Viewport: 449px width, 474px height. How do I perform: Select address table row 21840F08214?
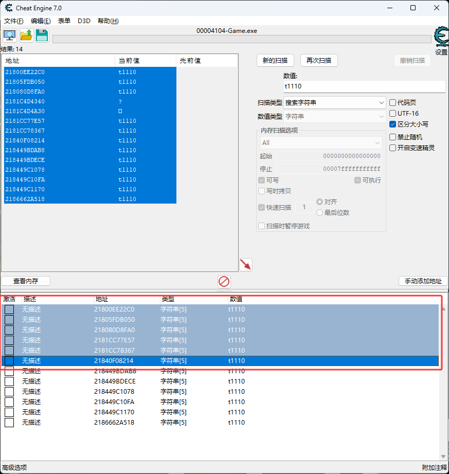click(220, 361)
